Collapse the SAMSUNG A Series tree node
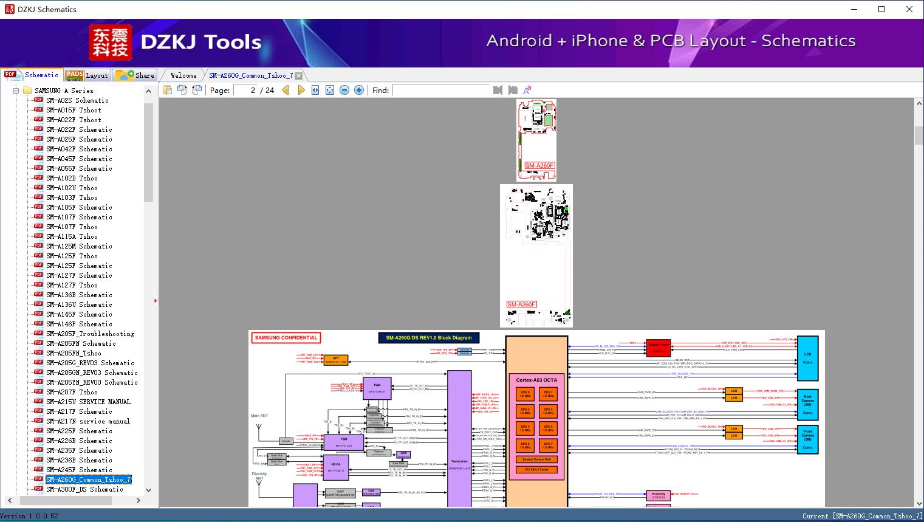 [16, 91]
